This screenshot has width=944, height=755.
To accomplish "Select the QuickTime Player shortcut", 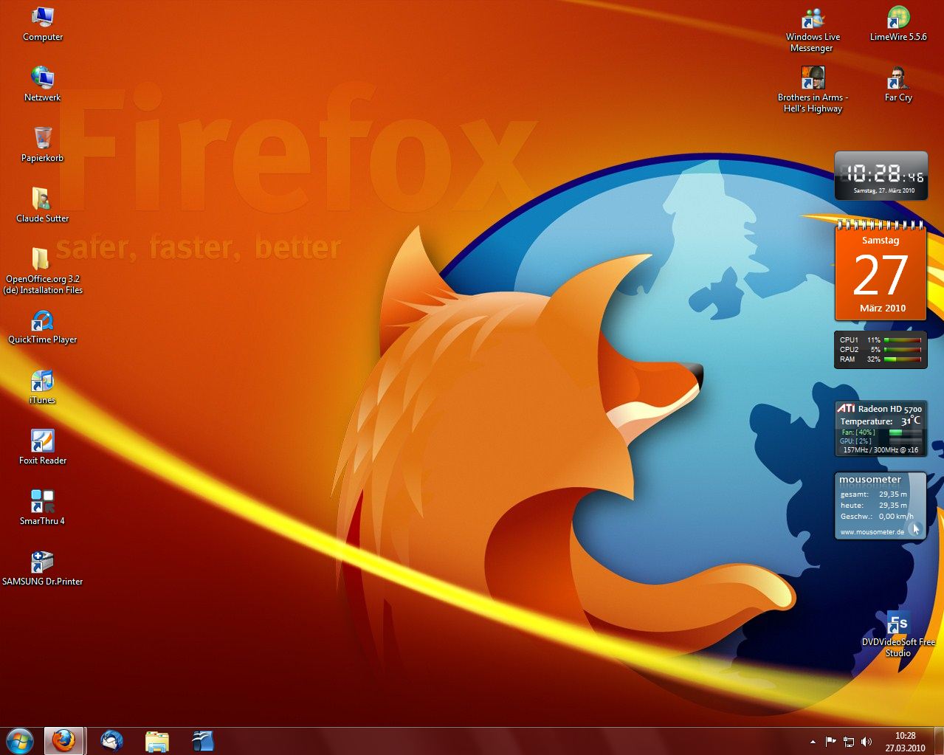I will point(43,326).
